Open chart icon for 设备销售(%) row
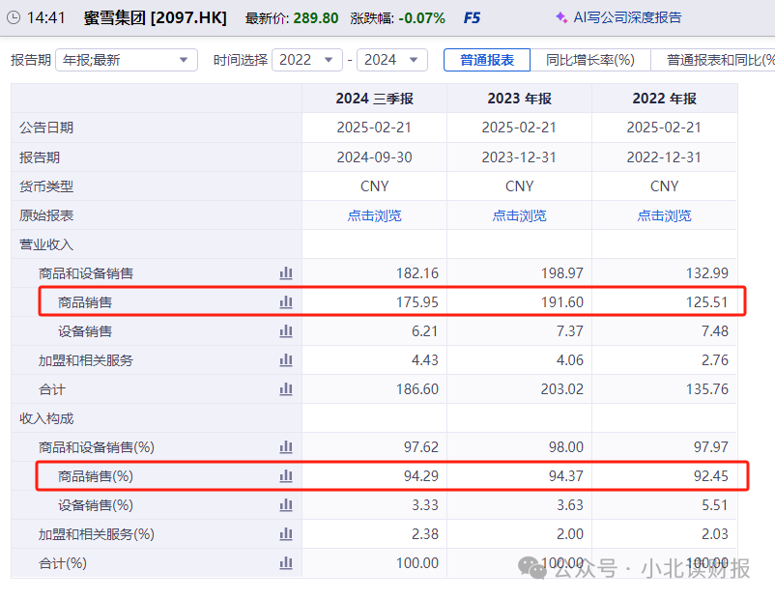Image resolution: width=775 pixels, height=599 pixels. click(x=286, y=505)
